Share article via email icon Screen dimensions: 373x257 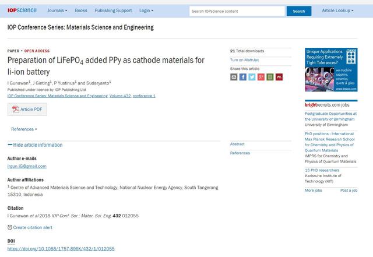[234, 77]
